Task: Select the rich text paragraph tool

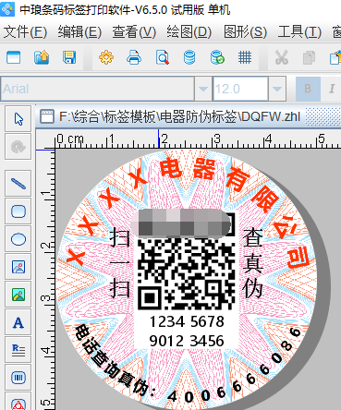Action: coord(18,350)
